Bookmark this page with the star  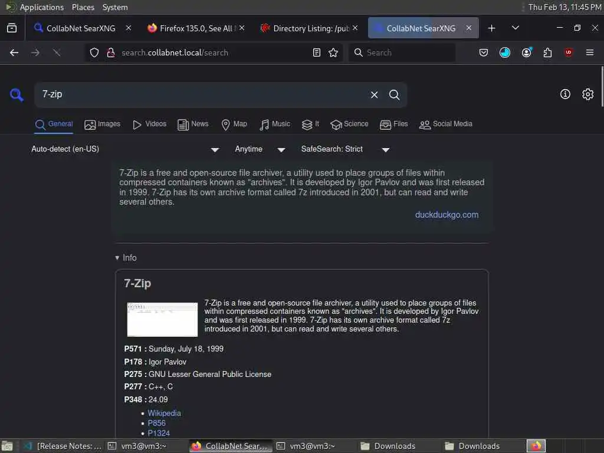point(333,52)
